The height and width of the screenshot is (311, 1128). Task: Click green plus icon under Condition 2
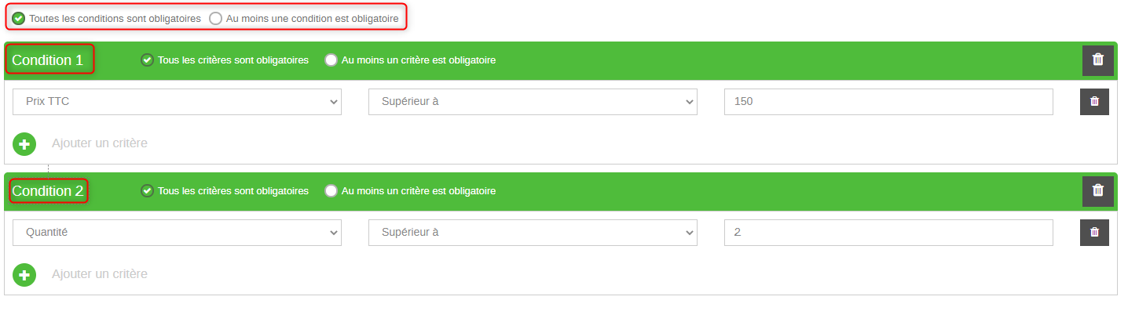tap(24, 275)
